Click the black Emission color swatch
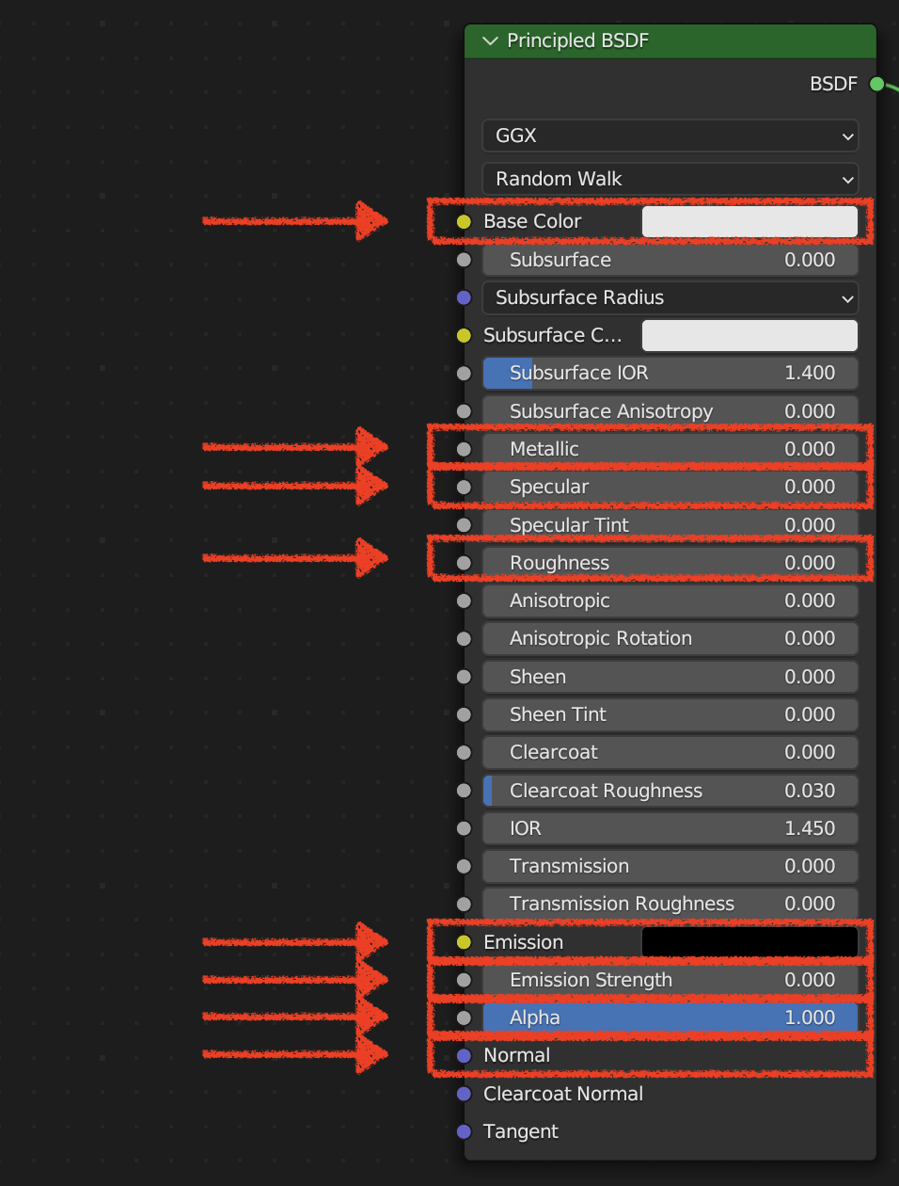This screenshot has height=1186, width=899. tap(749, 942)
